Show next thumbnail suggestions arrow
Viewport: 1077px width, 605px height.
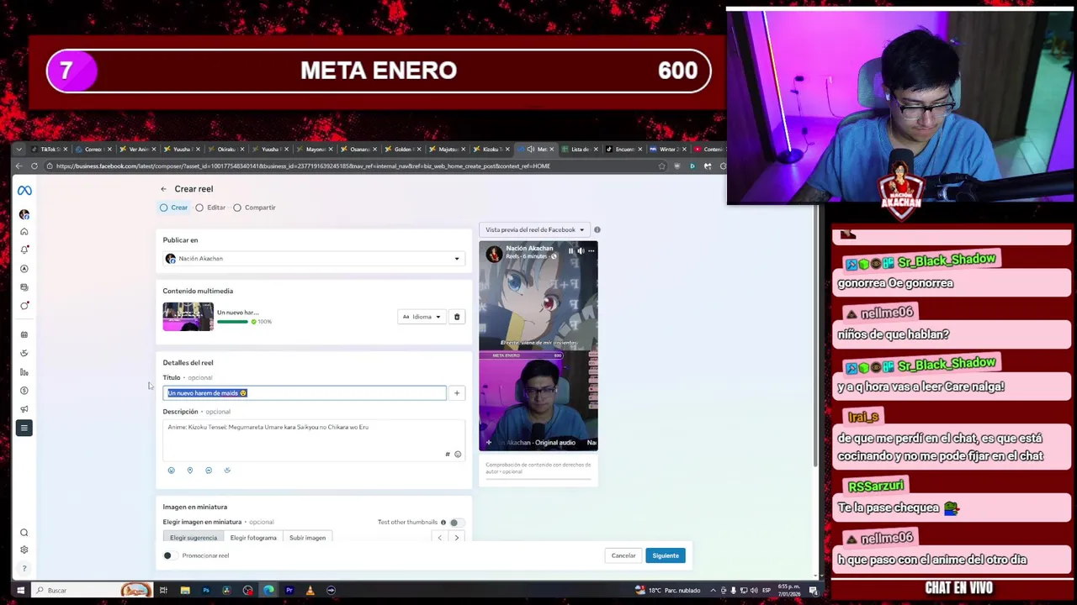pyautogui.click(x=457, y=538)
